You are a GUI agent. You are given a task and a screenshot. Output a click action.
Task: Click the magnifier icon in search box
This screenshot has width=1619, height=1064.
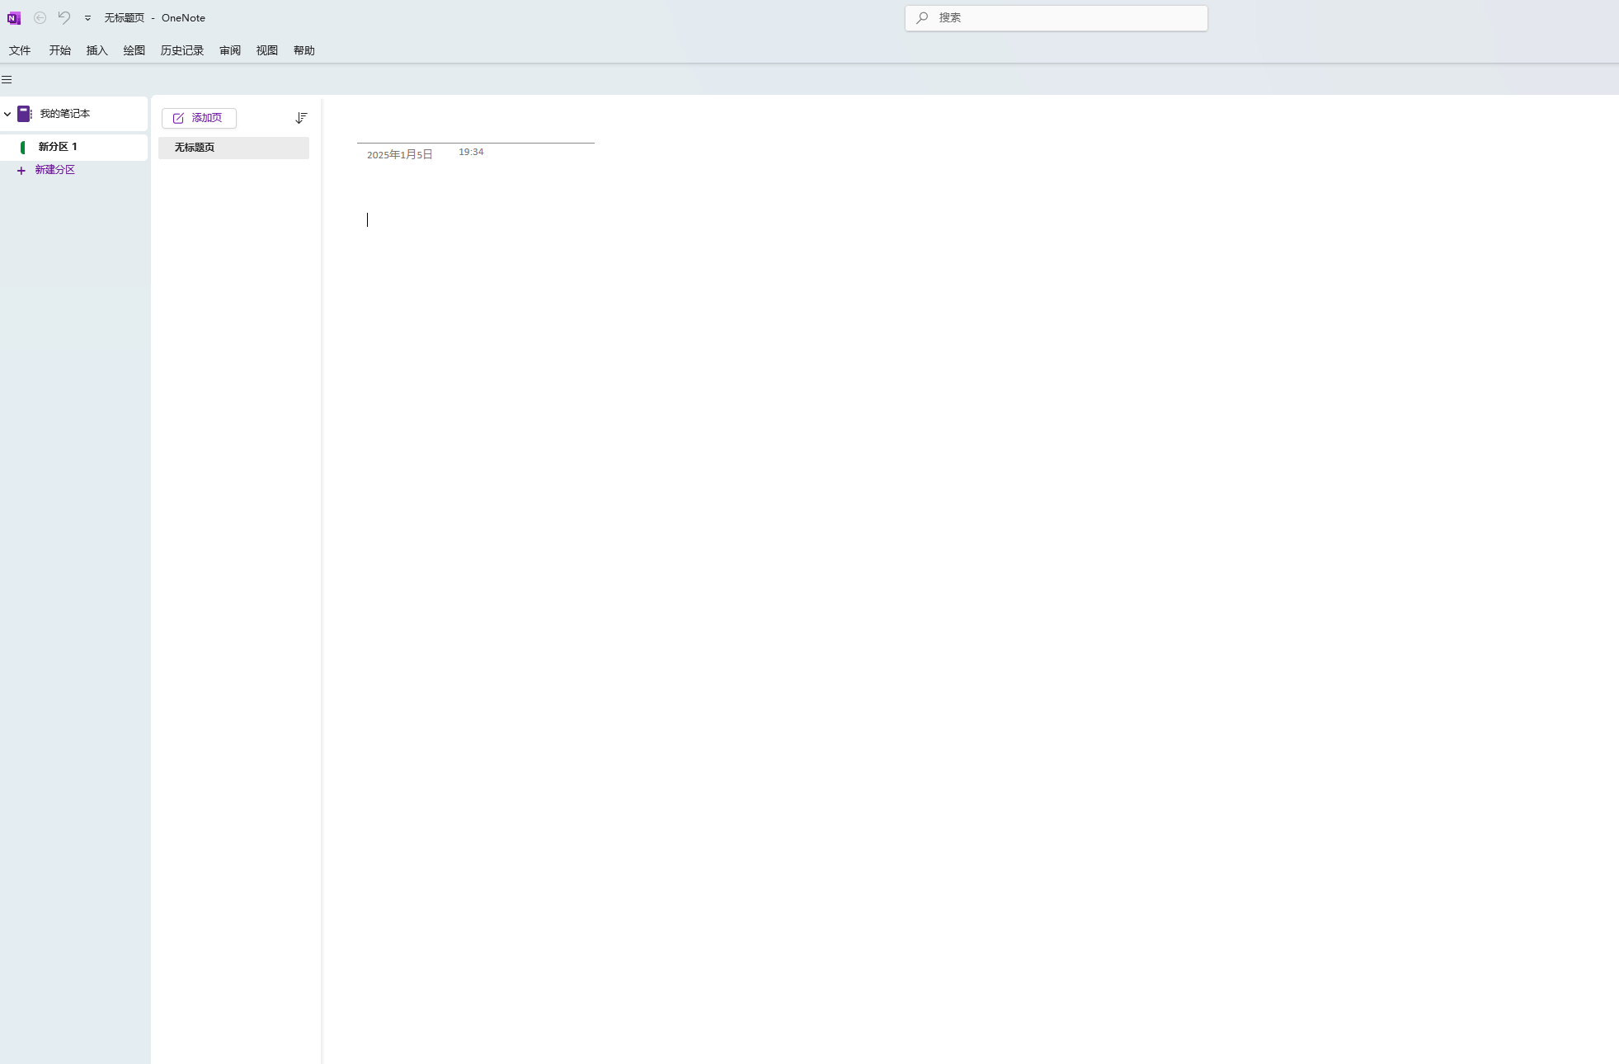(x=922, y=18)
